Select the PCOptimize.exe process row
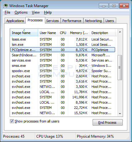The image size is (132, 142). tap(63, 50)
